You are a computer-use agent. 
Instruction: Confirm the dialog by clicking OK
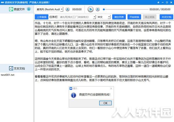pyautogui.click(x=105, y=103)
